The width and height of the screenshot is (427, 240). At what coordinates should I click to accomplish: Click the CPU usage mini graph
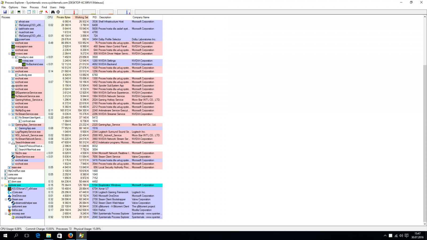point(71,12)
